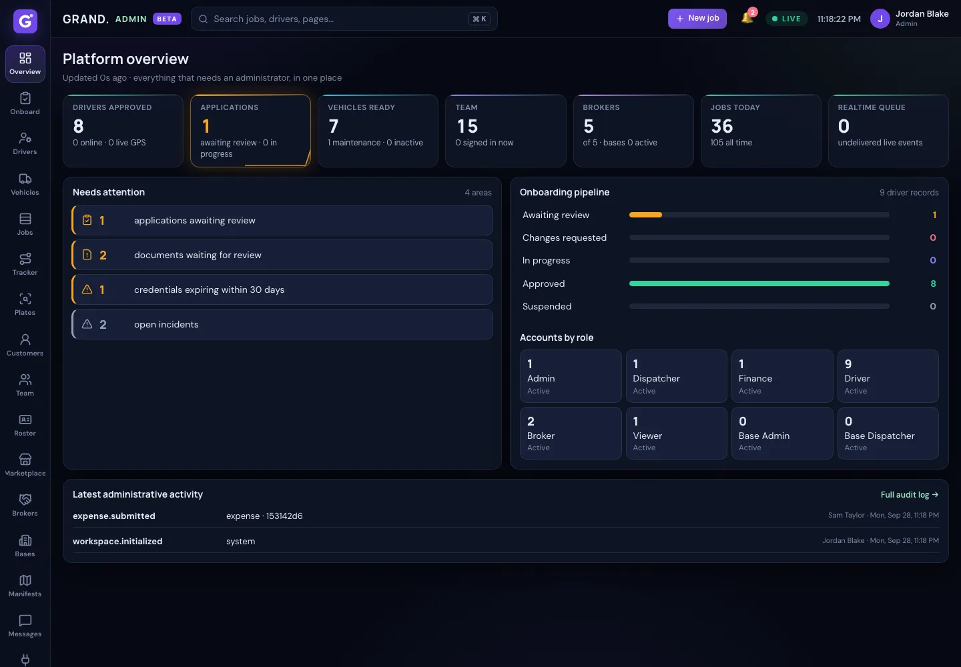961x667 pixels.
Task: Go to Drivers in sidebar
Action: (25, 144)
